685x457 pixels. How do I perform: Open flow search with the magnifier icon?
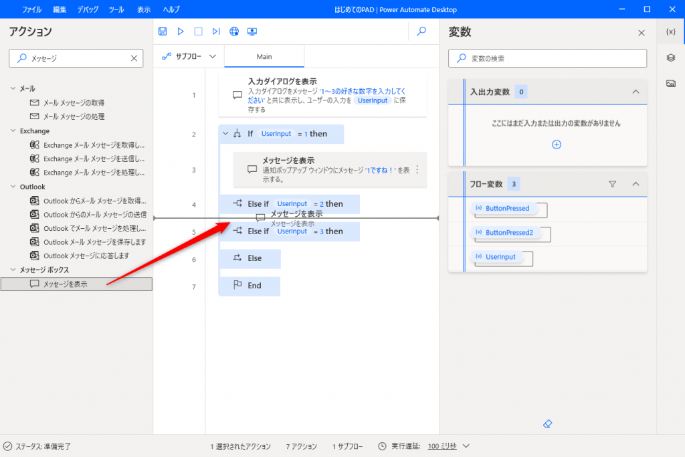pyautogui.click(x=421, y=31)
